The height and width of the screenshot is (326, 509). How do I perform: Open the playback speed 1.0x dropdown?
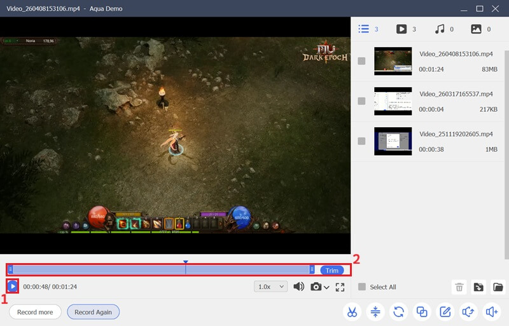click(271, 287)
